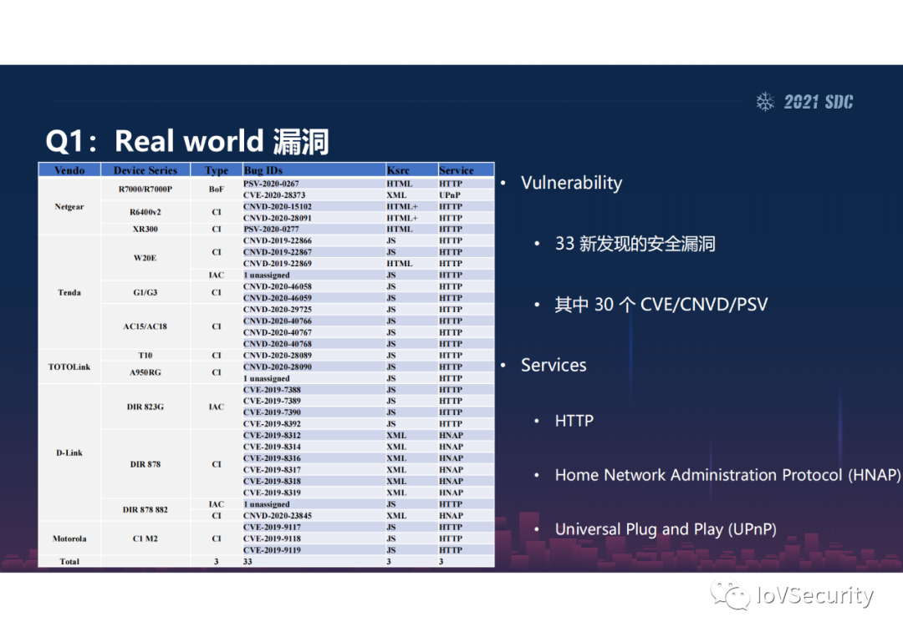This screenshot has height=637, width=903.
Task: Click bug ID 'CNVD-2019-22866'
Action: [x=278, y=240]
